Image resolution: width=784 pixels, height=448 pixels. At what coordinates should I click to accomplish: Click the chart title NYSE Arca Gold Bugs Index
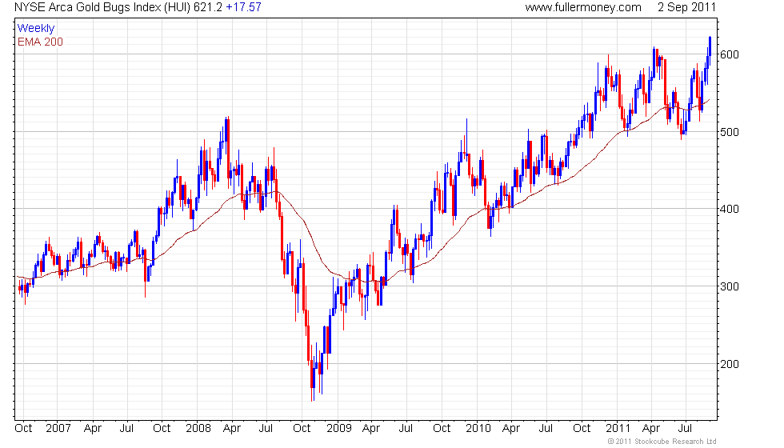coord(88,7)
